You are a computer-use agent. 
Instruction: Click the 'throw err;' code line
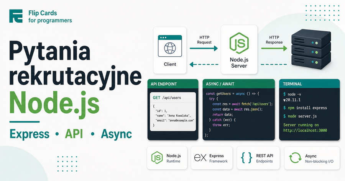click(x=221, y=125)
